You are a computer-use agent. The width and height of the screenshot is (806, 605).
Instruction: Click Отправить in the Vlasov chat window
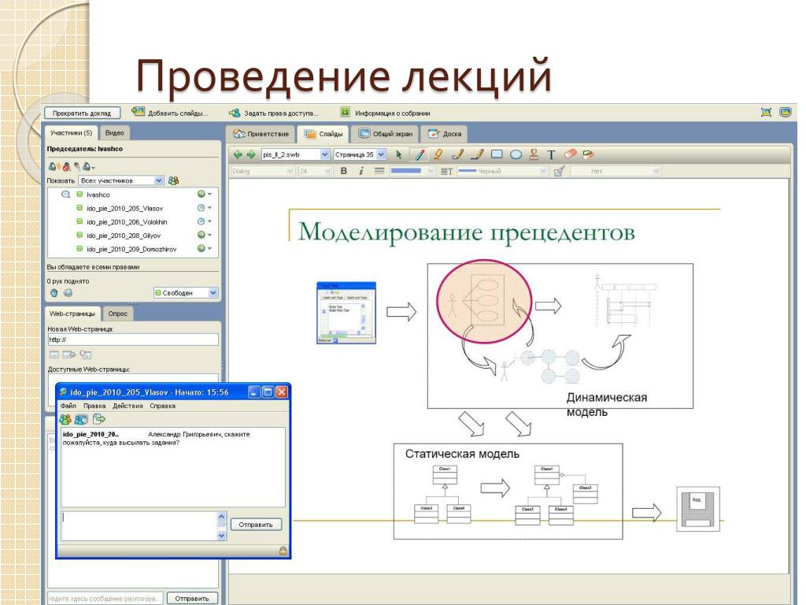point(256,525)
